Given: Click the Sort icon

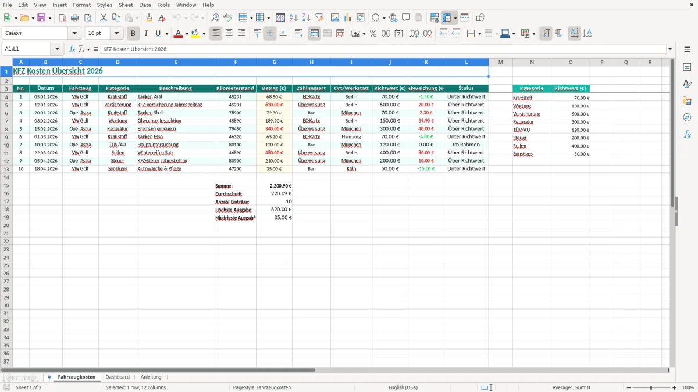Looking at the screenshot, I should (x=280, y=18).
